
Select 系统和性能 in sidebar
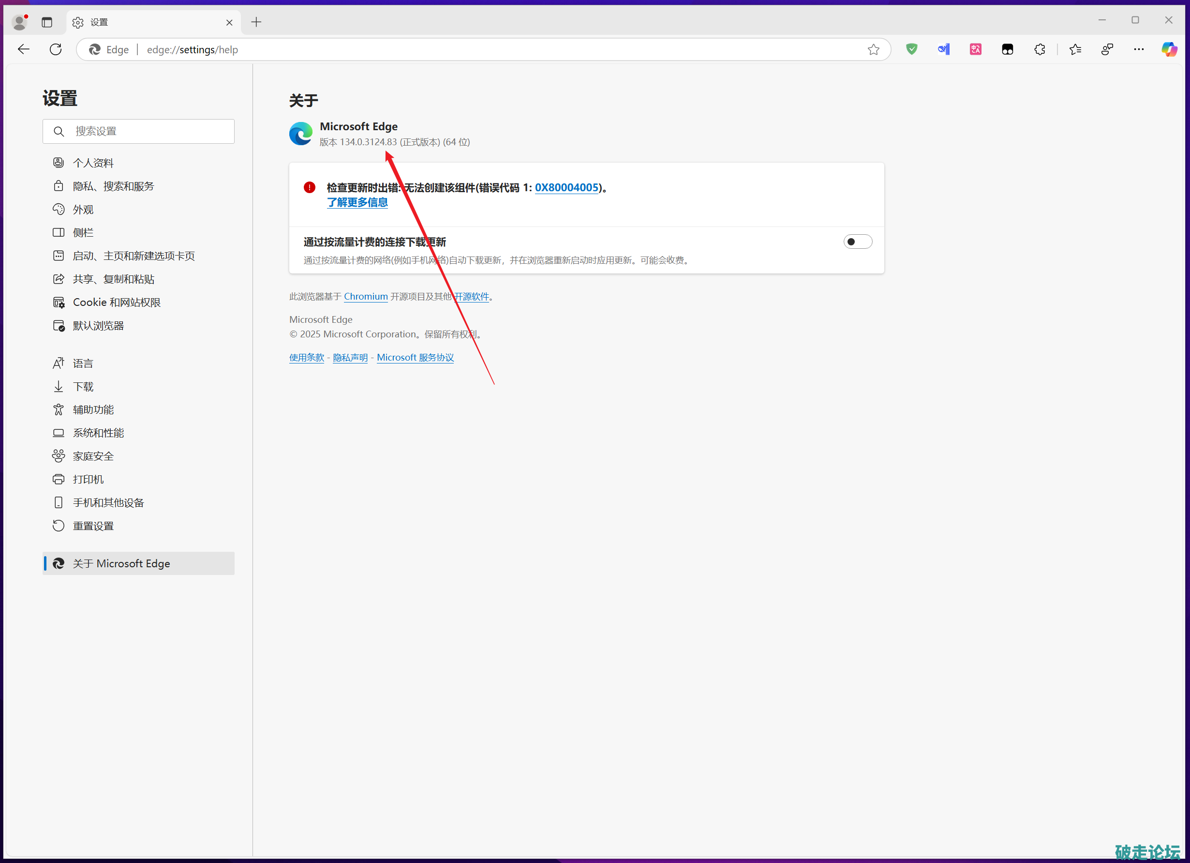coord(98,433)
